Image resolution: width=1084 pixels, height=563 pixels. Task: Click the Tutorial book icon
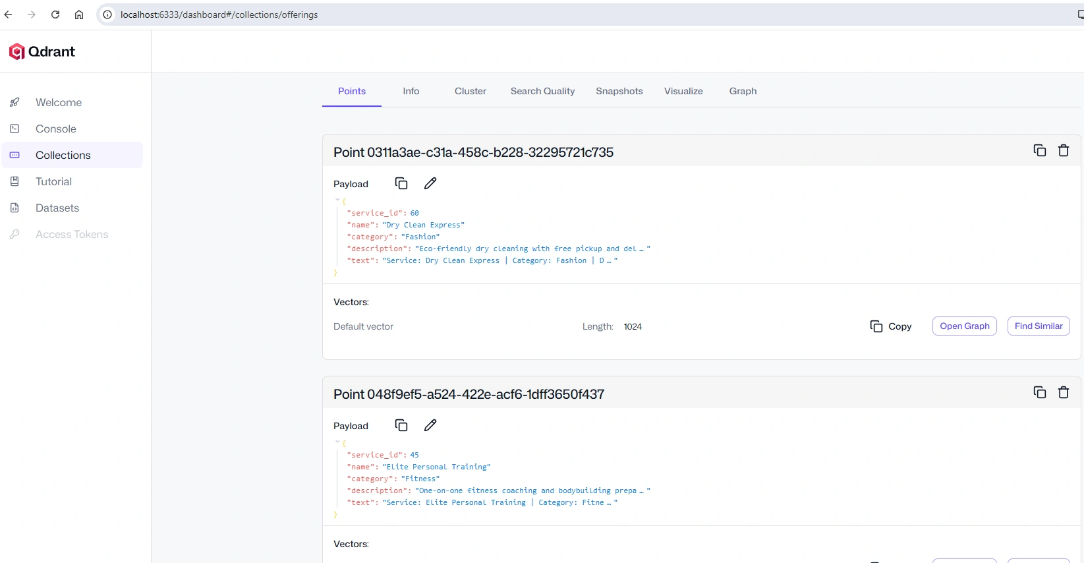click(14, 181)
